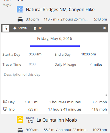Open La Quinta Inn Moab entry

pos(57,120)
